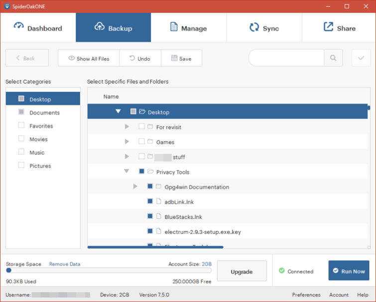Uncheck the electrum-2.9.3-setup.exe.key checkbox

pos(150,231)
